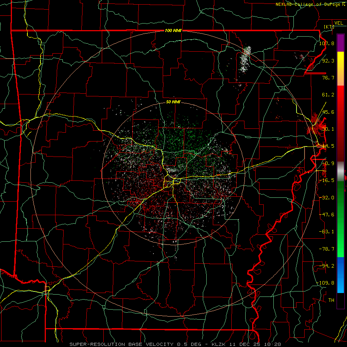Click the 107.8 velocity scale value
The width and height of the screenshot is (347, 347).
pyautogui.click(x=327, y=43)
